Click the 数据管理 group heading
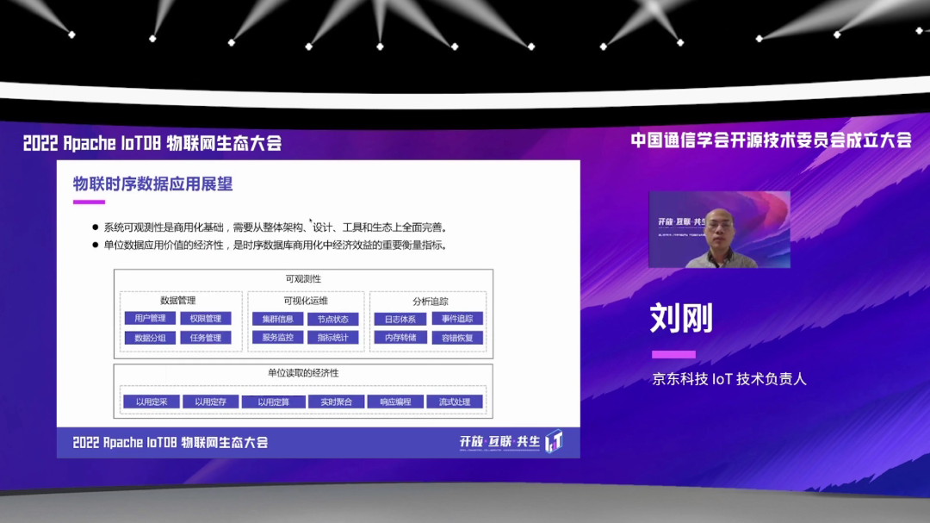Screen dimensions: 930x523 [x=178, y=301]
